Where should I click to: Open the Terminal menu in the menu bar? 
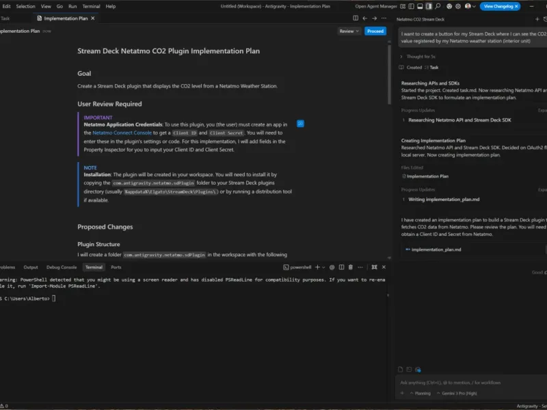[x=91, y=6]
